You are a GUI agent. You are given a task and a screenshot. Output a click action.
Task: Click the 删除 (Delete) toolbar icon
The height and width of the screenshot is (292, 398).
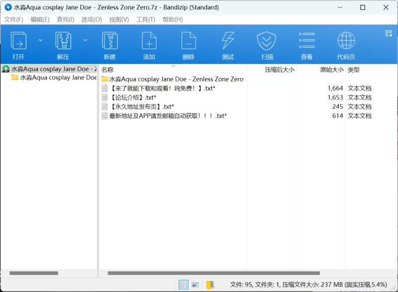(x=188, y=45)
